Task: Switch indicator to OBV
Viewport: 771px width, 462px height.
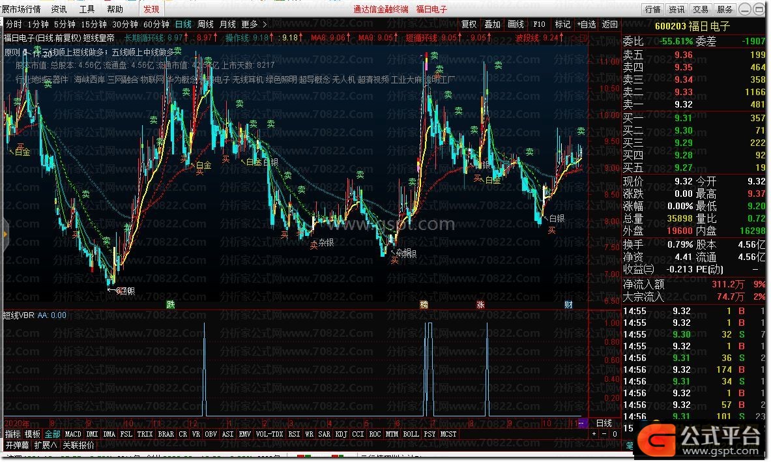Action: [211, 434]
